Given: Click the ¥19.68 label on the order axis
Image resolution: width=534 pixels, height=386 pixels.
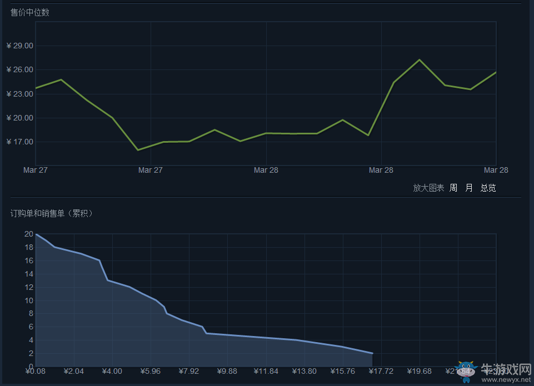Looking at the screenshot, I should pos(419,371).
